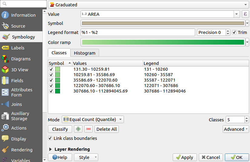The height and width of the screenshot is (162, 250).
Task: Switch to the Histogram tab
Action: click(x=85, y=53)
